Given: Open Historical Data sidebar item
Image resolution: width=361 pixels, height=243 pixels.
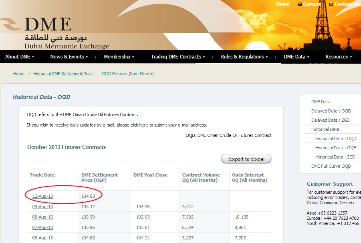Looking at the screenshot, I should tap(325, 129).
